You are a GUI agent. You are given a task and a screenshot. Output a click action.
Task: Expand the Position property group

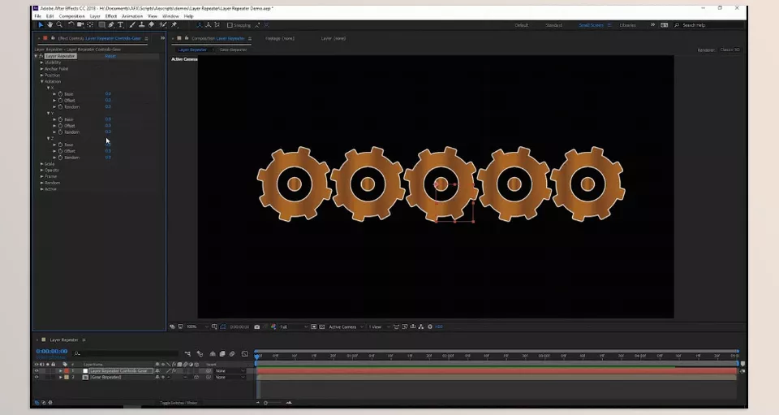[x=41, y=76]
